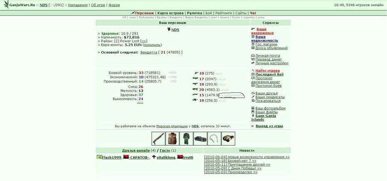Click the Об игре link in the header
Viewport: 387px width, 181px height.
98,5
